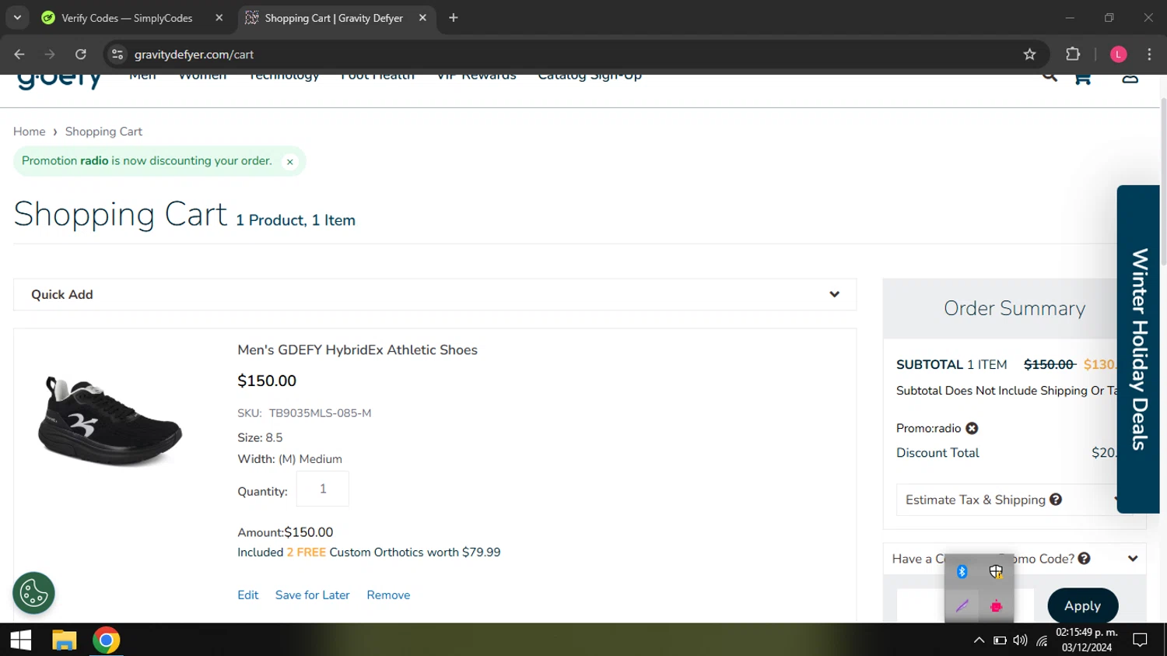
Task: Select the Shopping Cart Gravity Defyer tab
Action: pos(336,18)
